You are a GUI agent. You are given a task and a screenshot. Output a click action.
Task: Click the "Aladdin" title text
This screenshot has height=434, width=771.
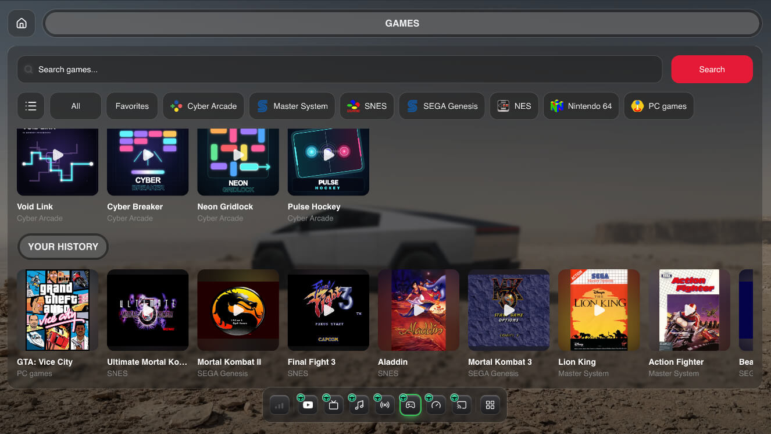392,362
